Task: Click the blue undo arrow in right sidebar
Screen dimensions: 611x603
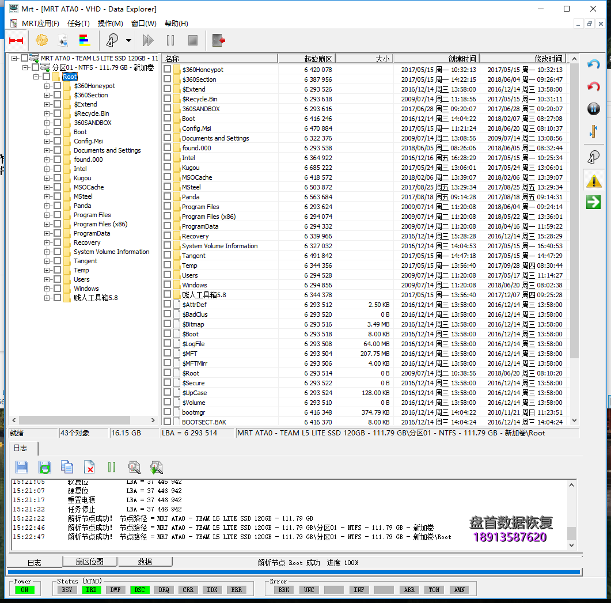Action: point(593,65)
